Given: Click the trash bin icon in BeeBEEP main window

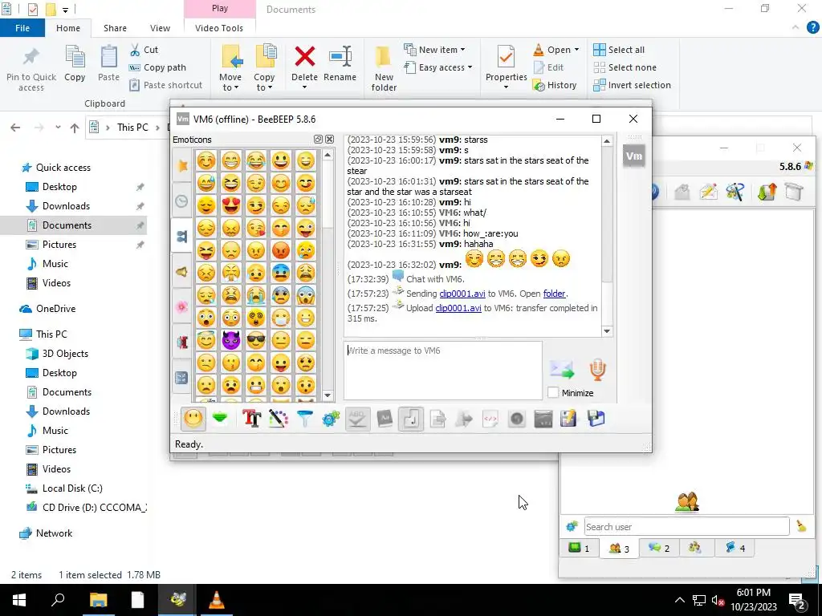Looking at the screenshot, I should coord(794,192).
